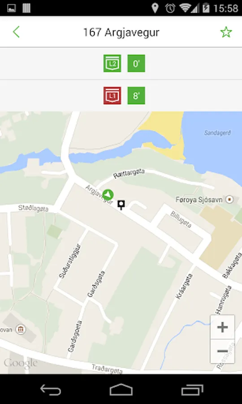
Task: Tap the 0' arrival time badge
Action: click(x=136, y=63)
